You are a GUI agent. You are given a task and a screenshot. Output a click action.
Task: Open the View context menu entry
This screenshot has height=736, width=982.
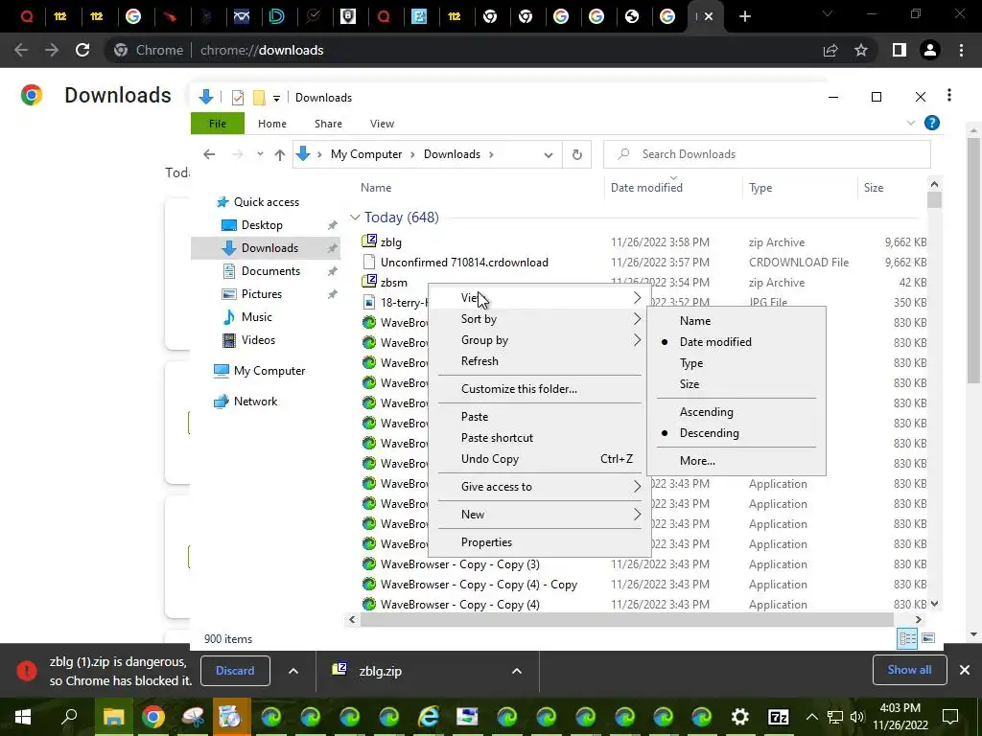click(540, 298)
